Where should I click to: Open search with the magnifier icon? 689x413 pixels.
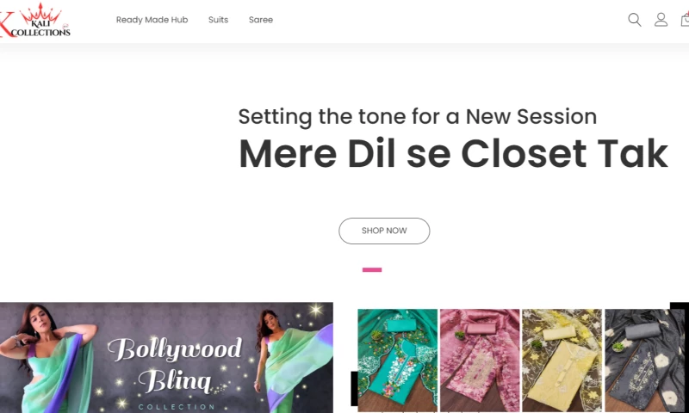pos(635,20)
